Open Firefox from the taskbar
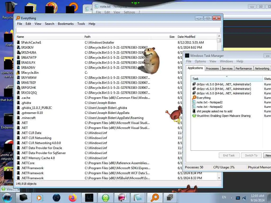The image size is (271, 203). coord(73,198)
